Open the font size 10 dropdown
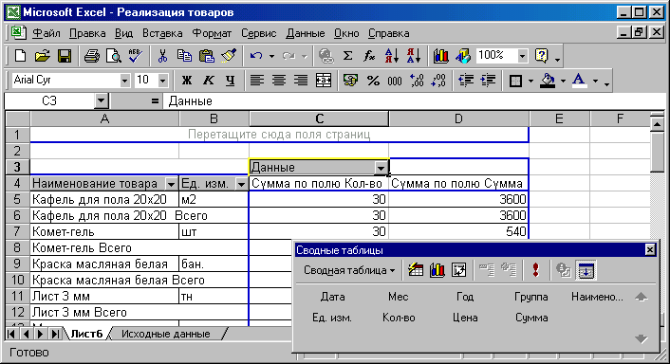The image size is (670, 364). coord(162,81)
